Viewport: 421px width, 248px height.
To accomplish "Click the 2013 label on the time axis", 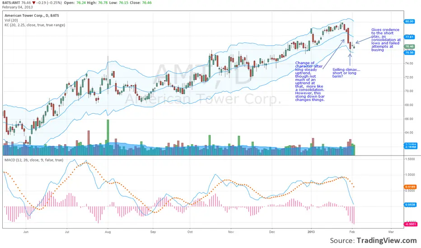I will 311,232.
